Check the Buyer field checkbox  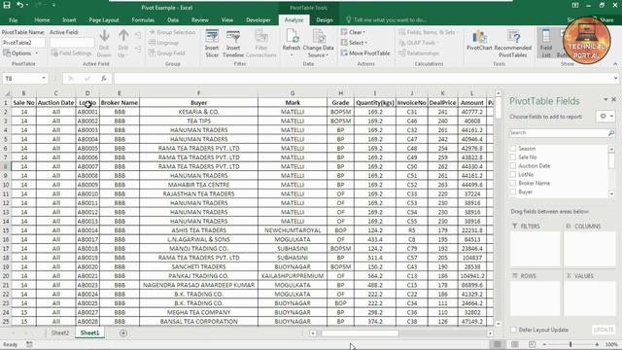pyautogui.click(x=513, y=192)
